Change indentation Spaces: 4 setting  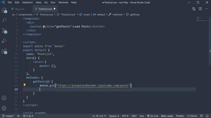[x=114, y=116]
